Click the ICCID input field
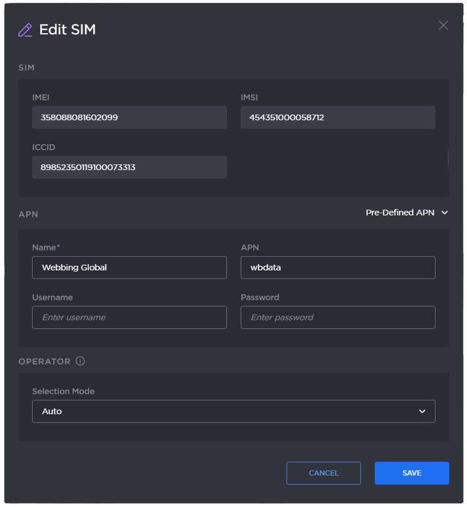The height and width of the screenshot is (507, 467). (129, 167)
